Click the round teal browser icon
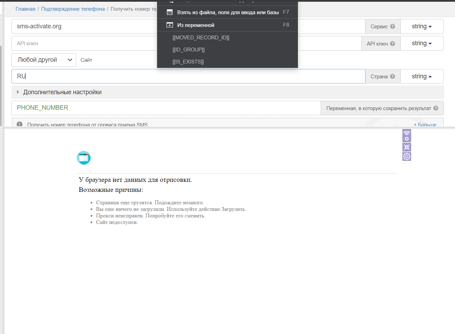Image resolution: width=455 pixels, height=334 pixels. 84,158
